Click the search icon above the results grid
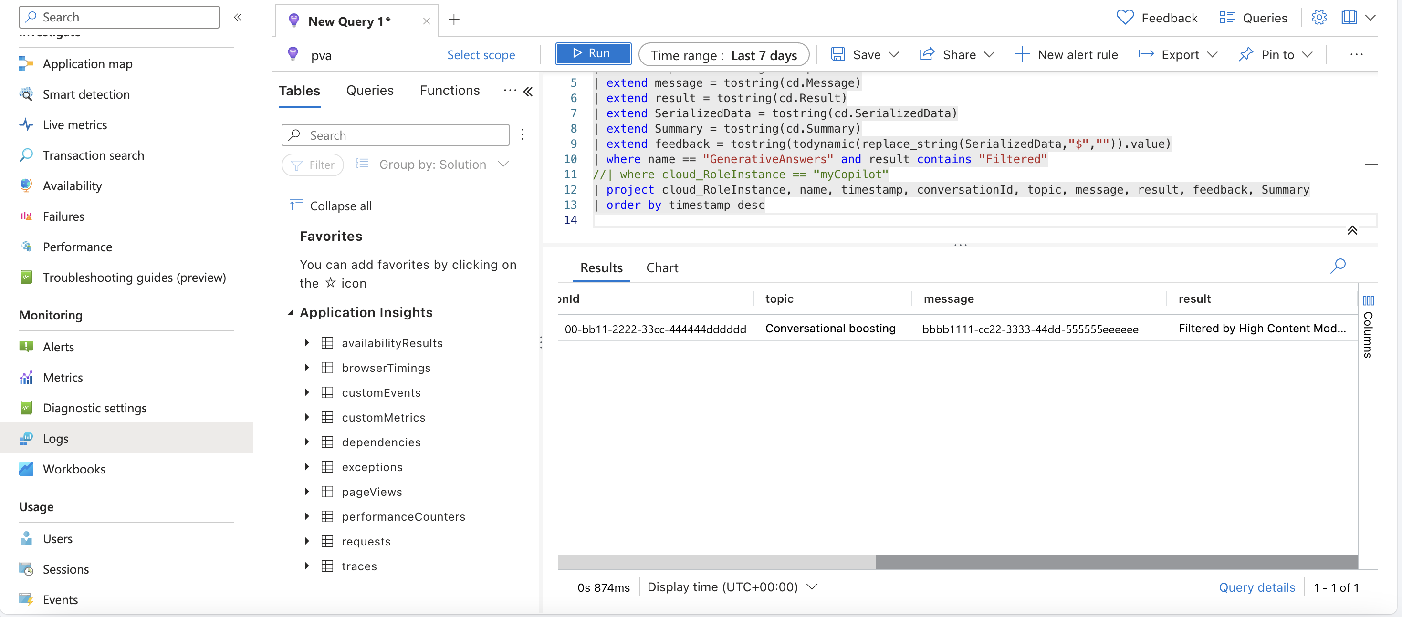Image resolution: width=1402 pixels, height=617 pixels. [x=1339, y=266]
